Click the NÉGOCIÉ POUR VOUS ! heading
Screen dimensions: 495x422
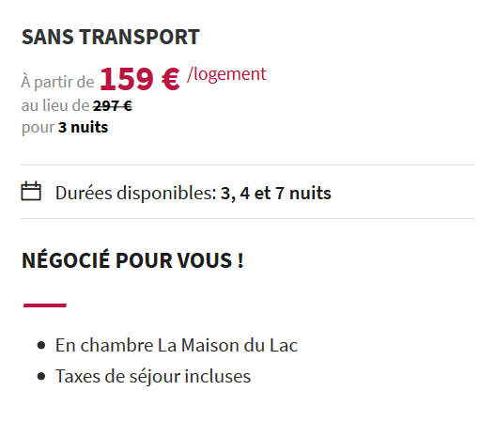pyautogui.click(x=132, y=260)
